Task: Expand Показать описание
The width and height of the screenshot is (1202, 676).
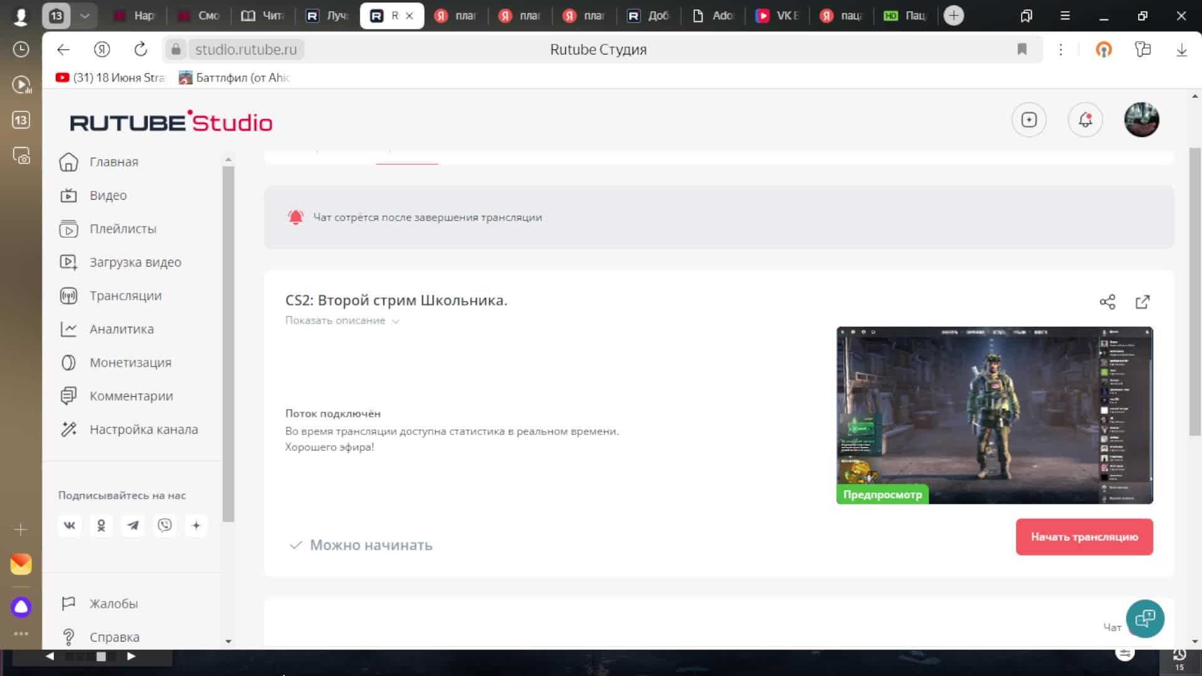Action: tap(342, 320)
